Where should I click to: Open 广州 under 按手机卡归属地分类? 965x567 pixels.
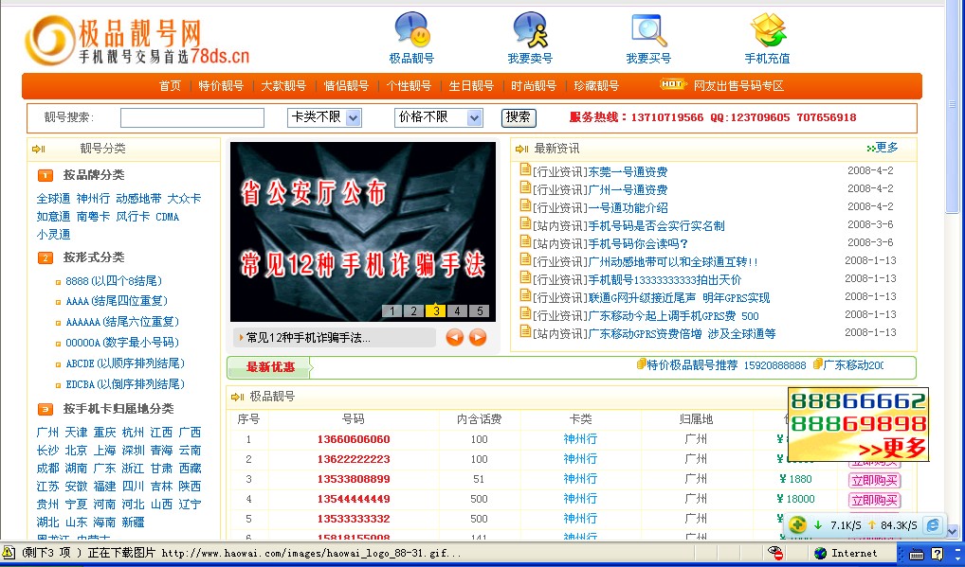point(47,433)
